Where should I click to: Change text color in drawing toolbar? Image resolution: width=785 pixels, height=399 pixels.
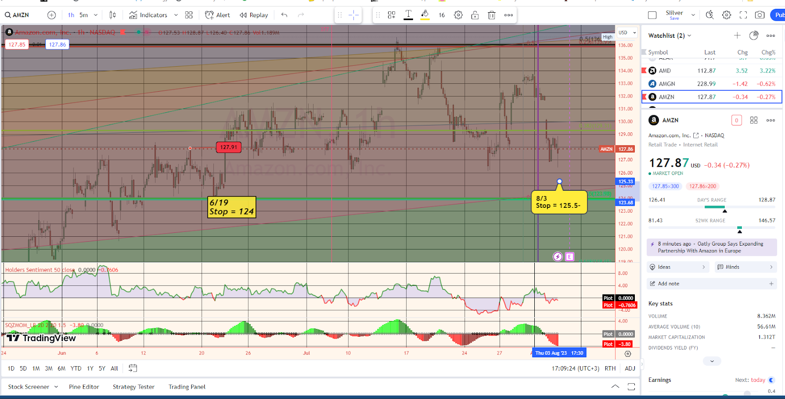click(x=408, y=15)
